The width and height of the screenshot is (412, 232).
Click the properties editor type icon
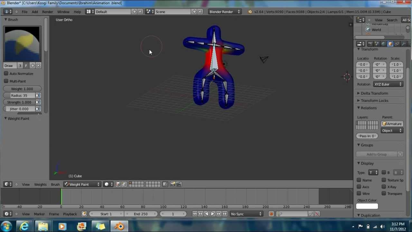[x=361, y=44]
